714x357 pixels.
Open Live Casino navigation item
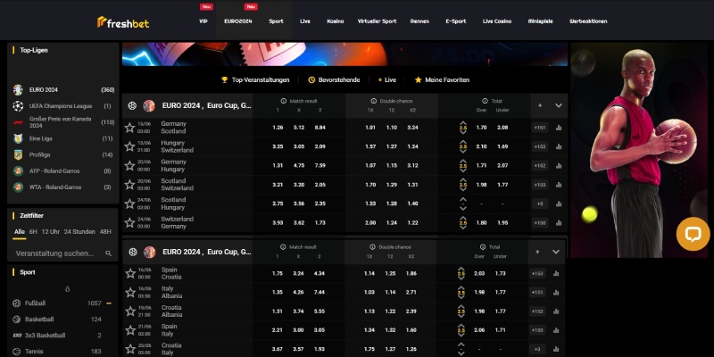pos(497,21)
